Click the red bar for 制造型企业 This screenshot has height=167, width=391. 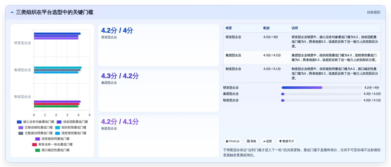coord(57,104)
